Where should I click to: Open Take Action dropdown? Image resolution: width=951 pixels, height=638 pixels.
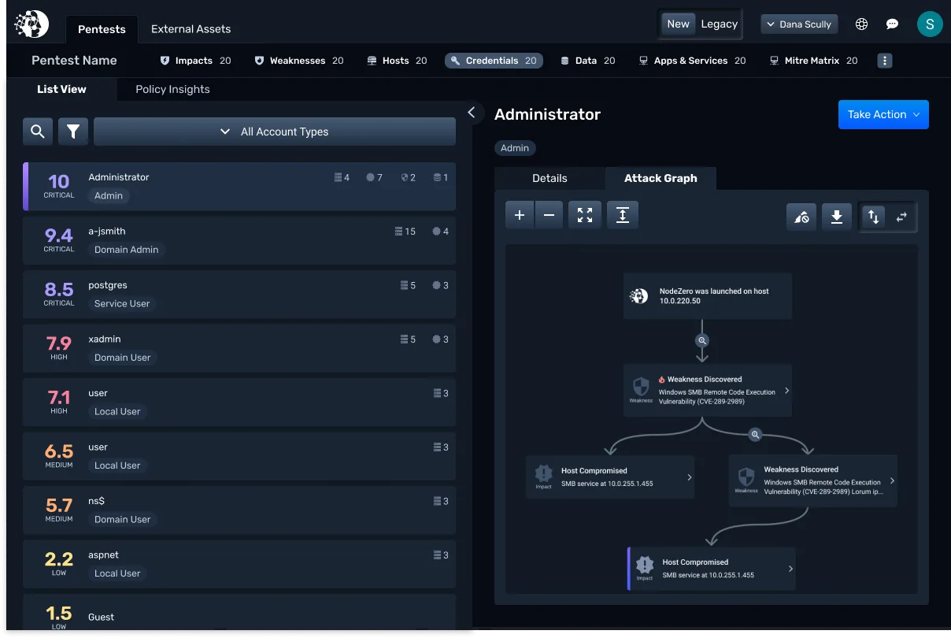883,114
